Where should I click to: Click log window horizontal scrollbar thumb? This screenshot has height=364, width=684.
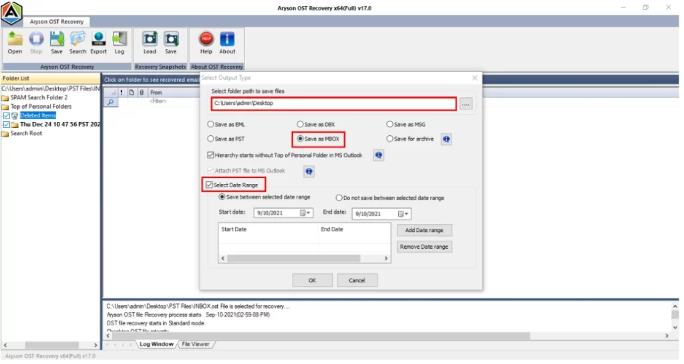322,336
